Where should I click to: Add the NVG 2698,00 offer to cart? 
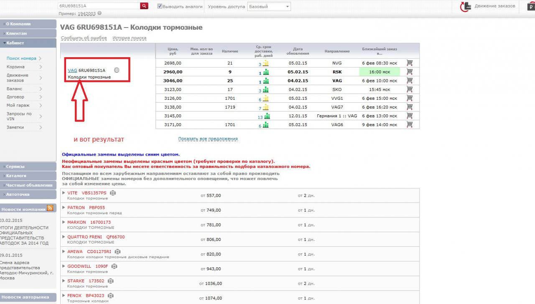pyautogui.click(x=410, y=63)
